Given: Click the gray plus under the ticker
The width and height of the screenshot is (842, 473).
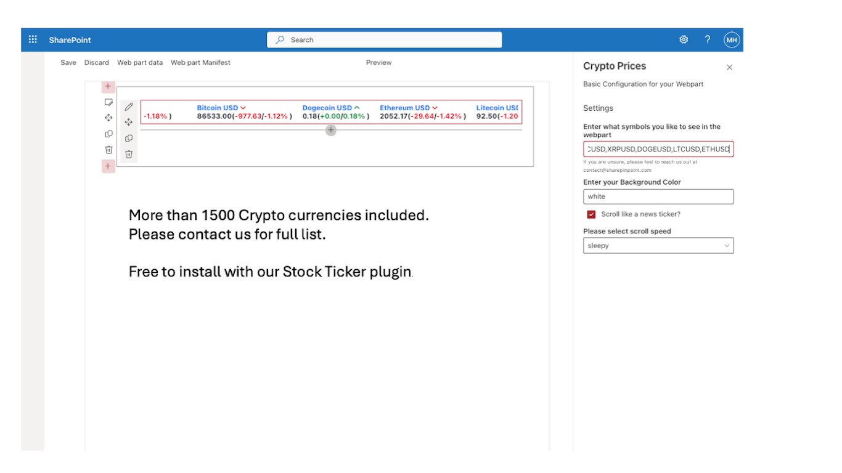Looking at the screenshot, I should coord(331,130).
